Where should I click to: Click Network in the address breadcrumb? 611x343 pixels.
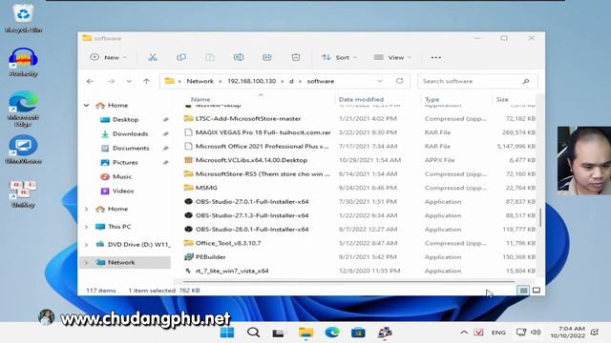[x=200, y=81]
